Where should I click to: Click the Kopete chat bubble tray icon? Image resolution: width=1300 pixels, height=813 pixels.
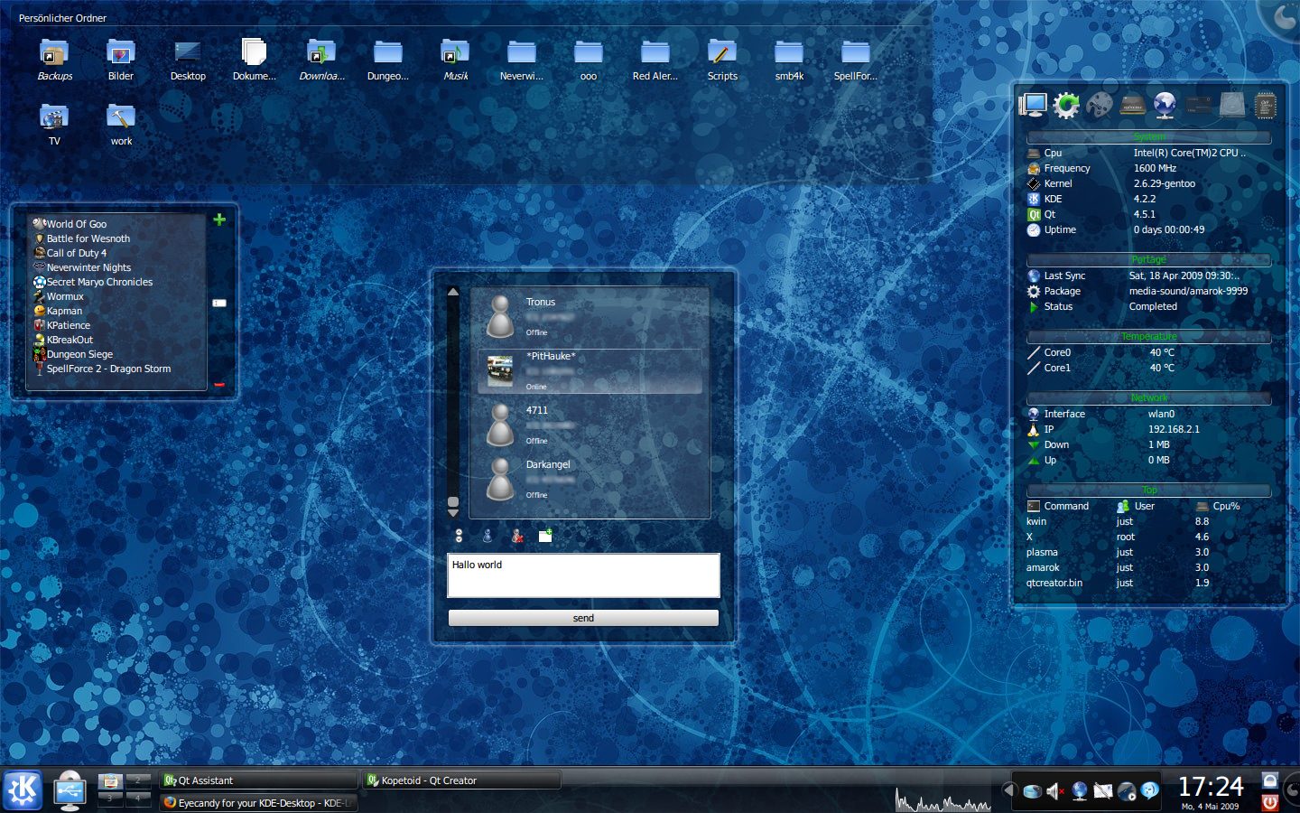1149,791
